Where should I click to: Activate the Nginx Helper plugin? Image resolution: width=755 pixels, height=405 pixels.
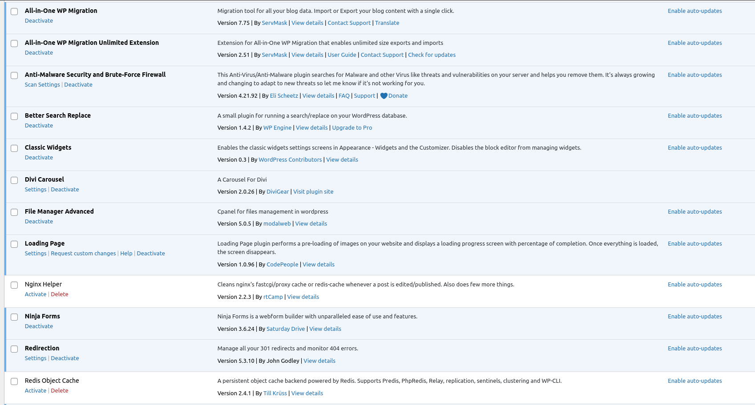click(x=36, y=294)
